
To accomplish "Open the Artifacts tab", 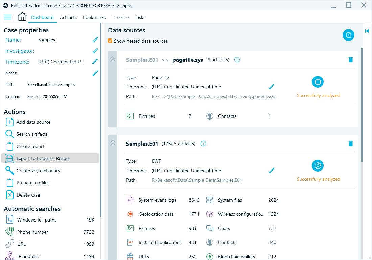I will click(x=68, y=17).
